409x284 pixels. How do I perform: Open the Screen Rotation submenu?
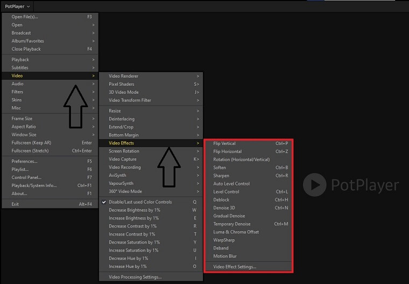click(151, 151)
